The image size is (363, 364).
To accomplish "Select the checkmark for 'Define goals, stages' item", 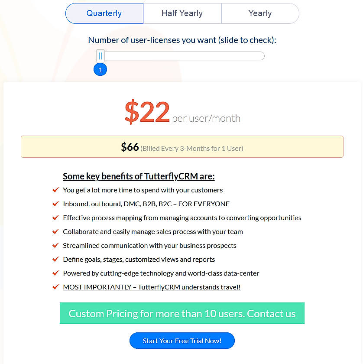I will [x=55, y=259].
